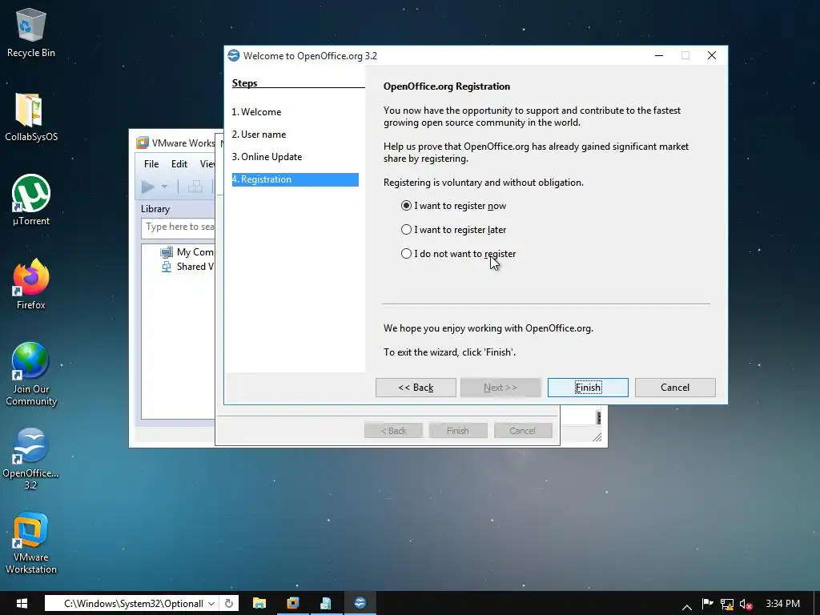
Task: Open the Recycle Bin desktop icon
Action: tap(31, 32)
